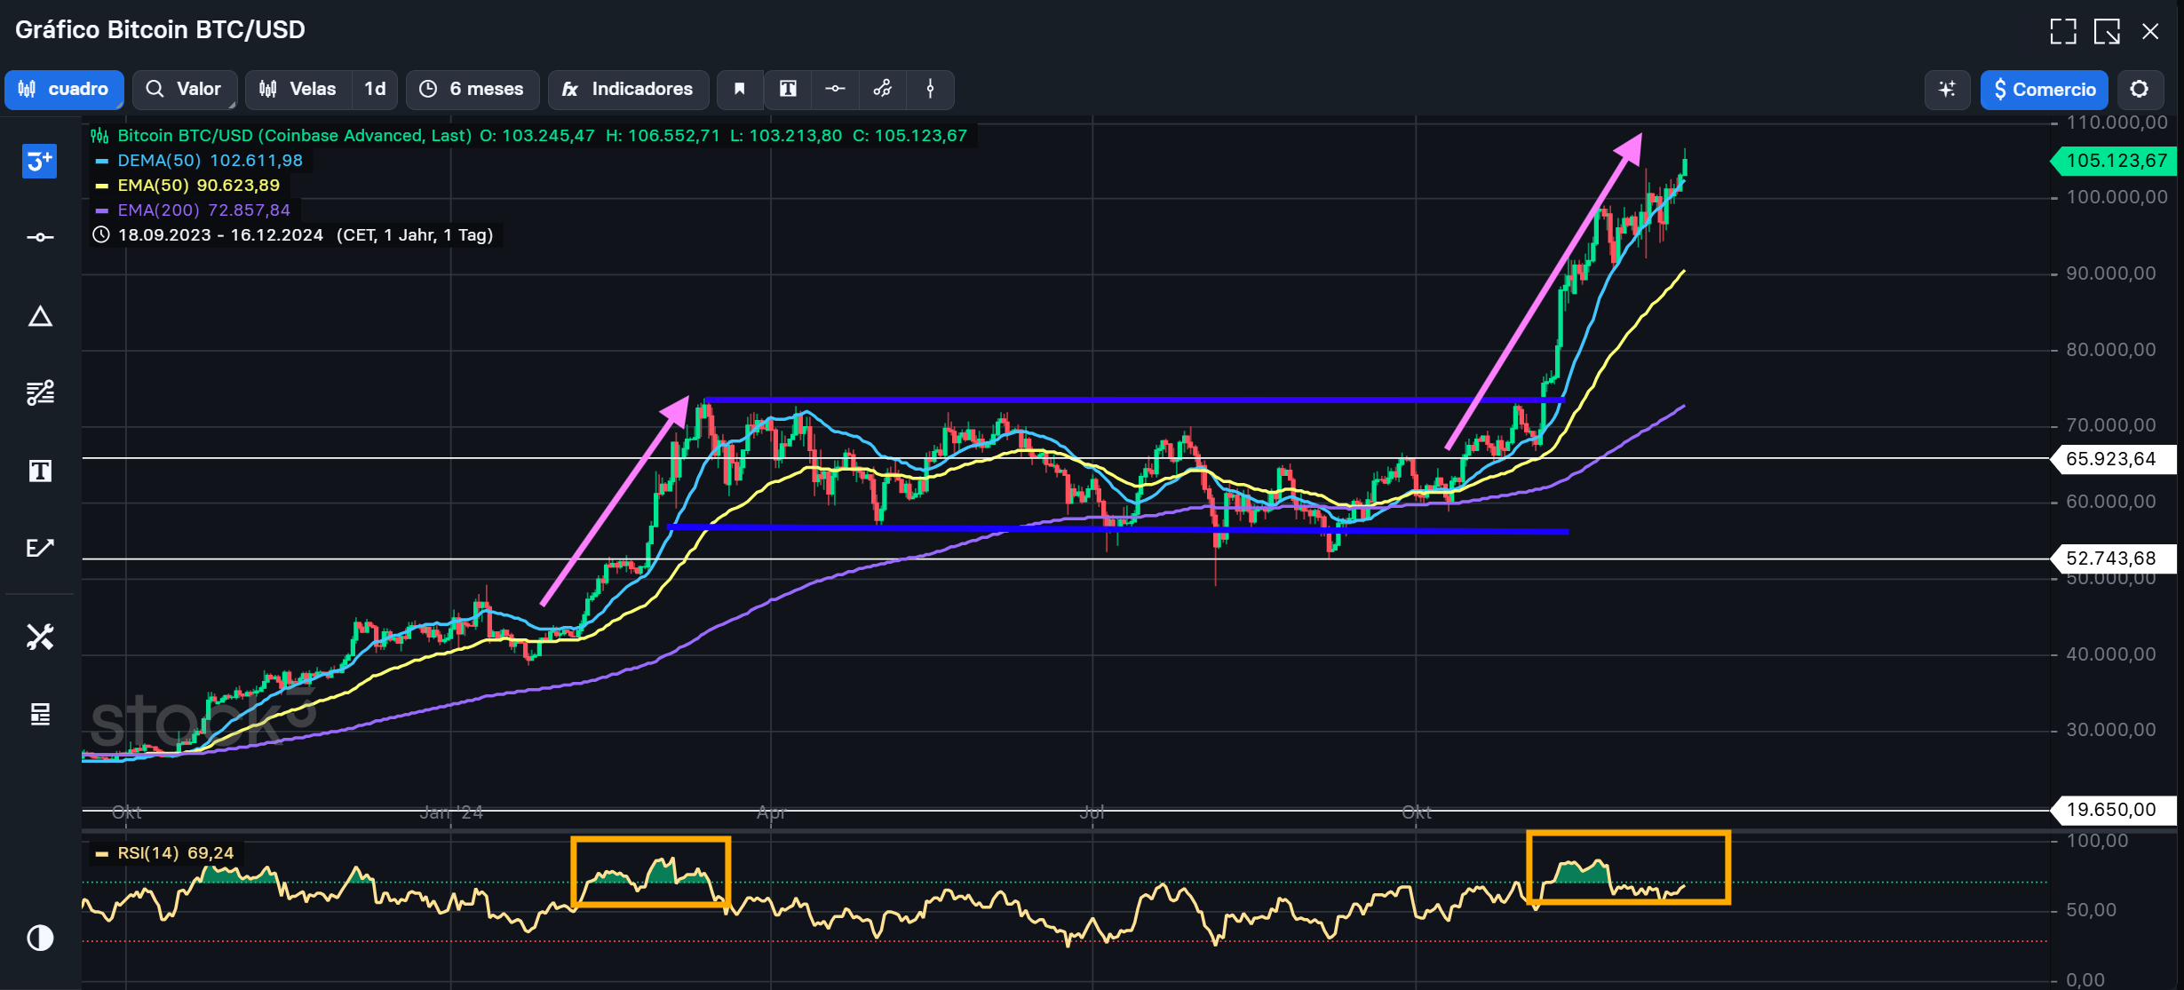Select the vertical line tool in the top toolbar
This screenshot has height=990, width=2184.
click(x=930, y=89)
